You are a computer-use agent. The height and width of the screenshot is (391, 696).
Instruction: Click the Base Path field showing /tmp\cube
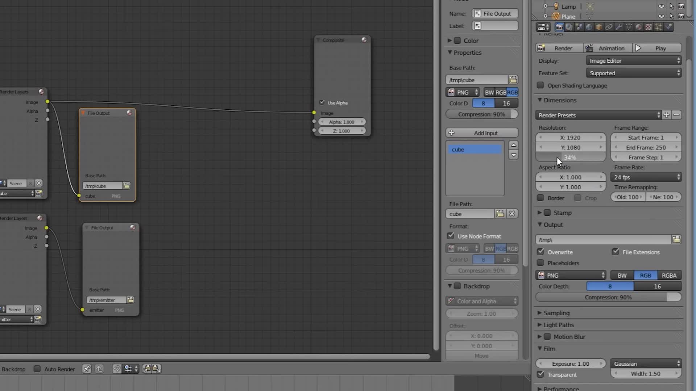[x=477, y=80]
